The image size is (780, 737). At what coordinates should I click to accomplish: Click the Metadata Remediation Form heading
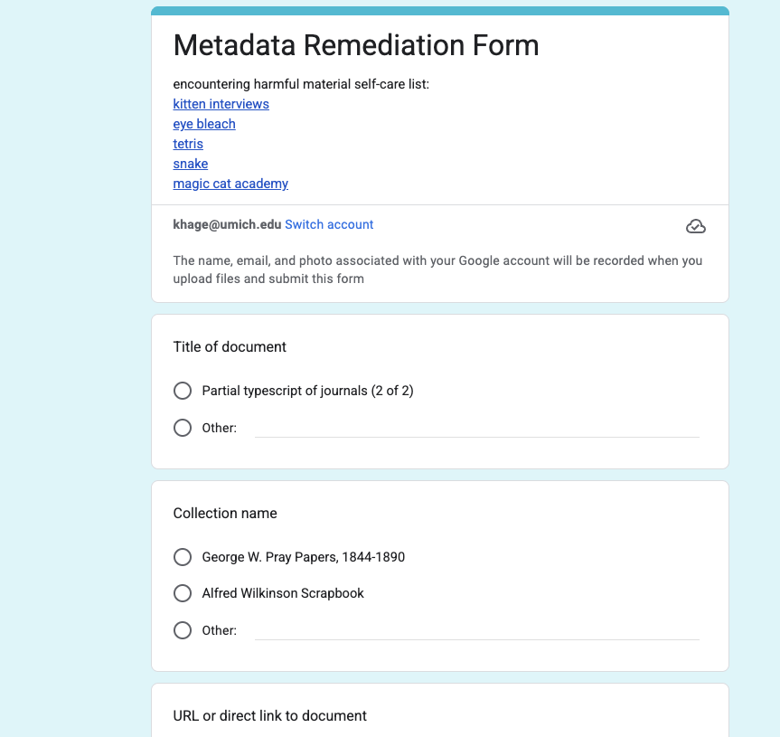click(x=356, y=45)
